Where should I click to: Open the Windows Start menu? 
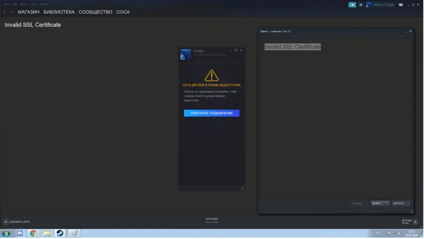(x=6, y=233)
